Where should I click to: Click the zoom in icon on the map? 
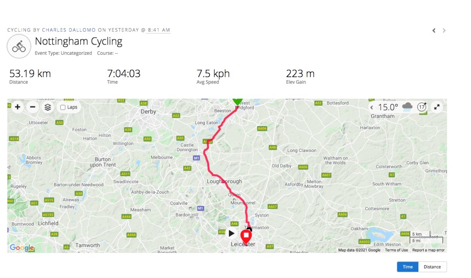[17, 107]
